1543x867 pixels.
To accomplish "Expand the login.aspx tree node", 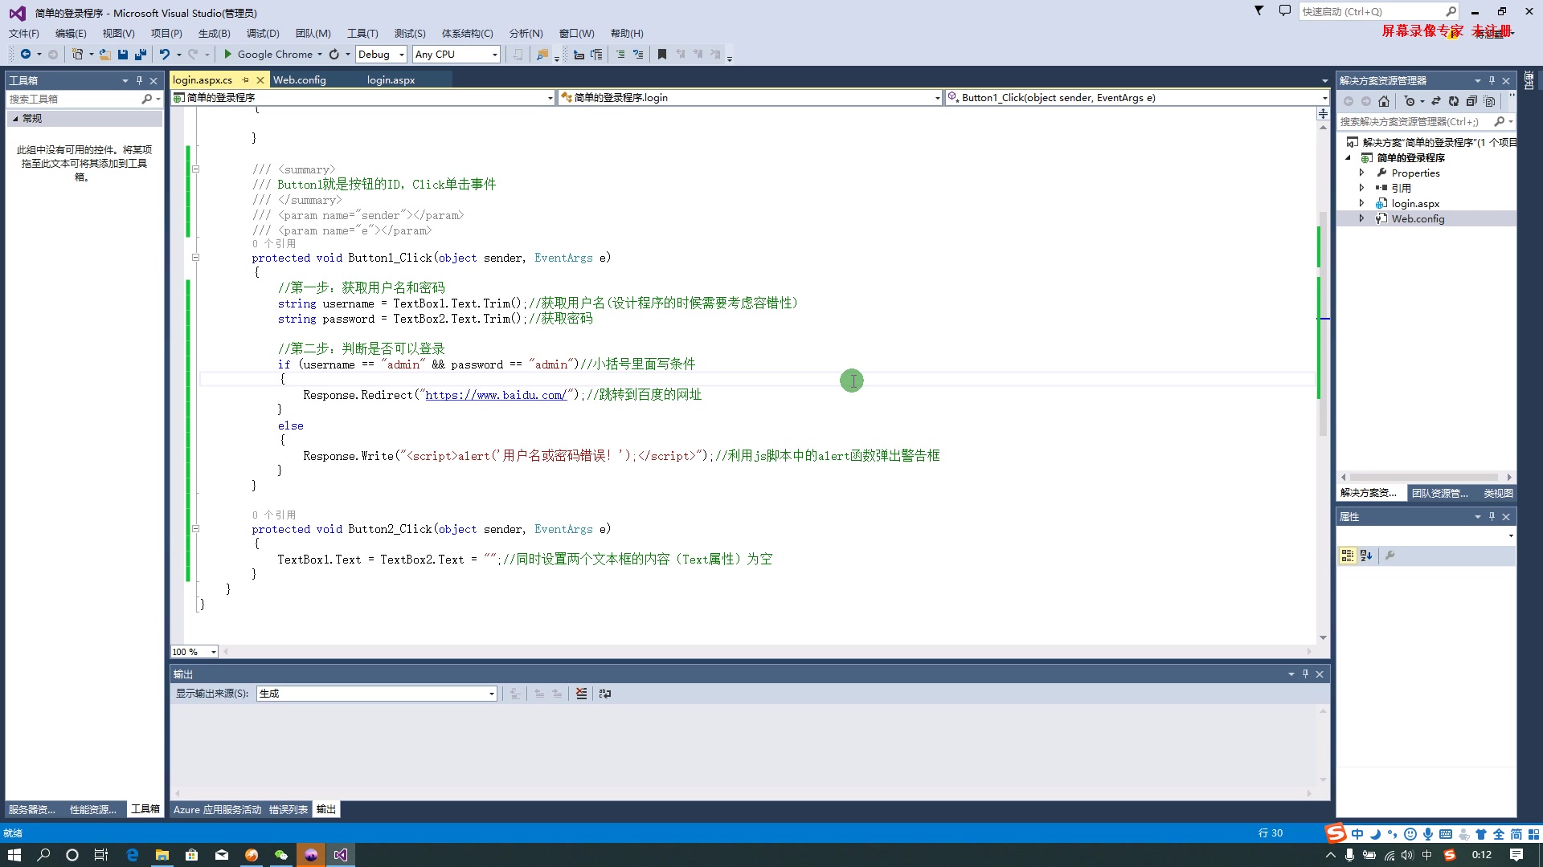I will point(1361,204).
